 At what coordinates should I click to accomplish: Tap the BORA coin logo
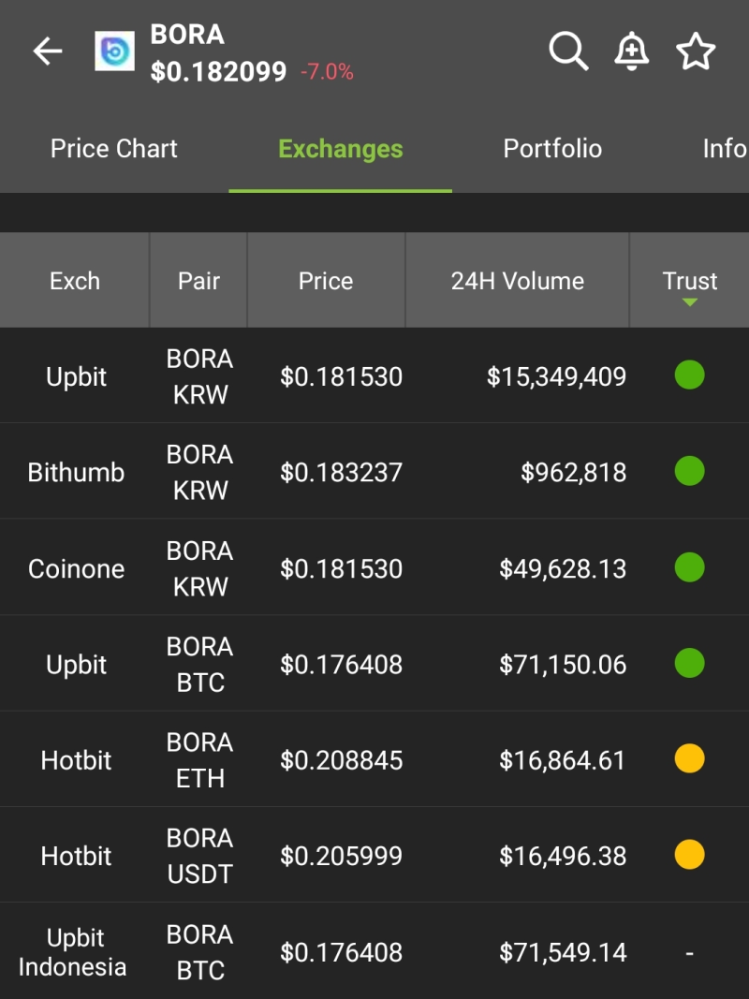pyautogui.click(x=115, y=51)
